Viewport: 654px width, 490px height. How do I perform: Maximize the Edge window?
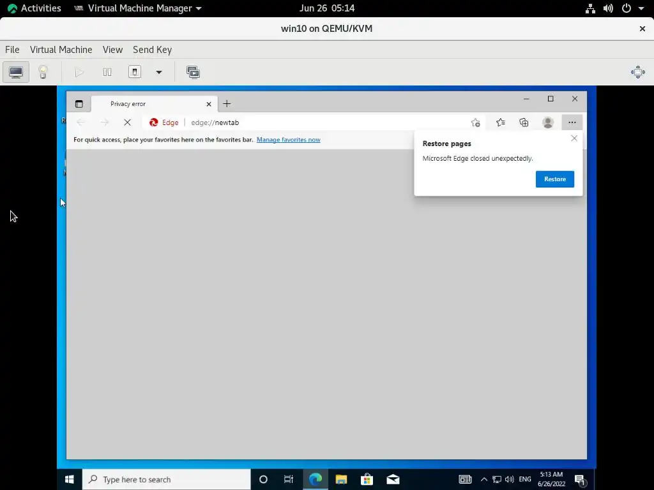pyautogui.click(x=551, y=99)
